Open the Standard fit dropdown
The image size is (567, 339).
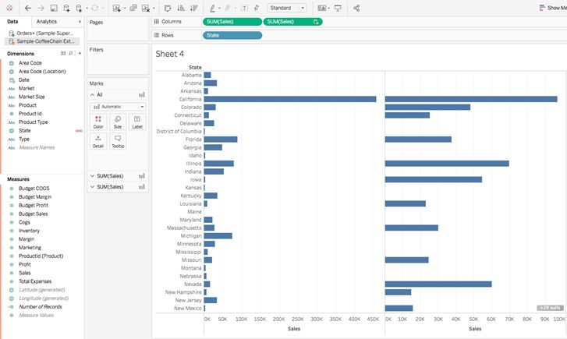click(287, 8)
